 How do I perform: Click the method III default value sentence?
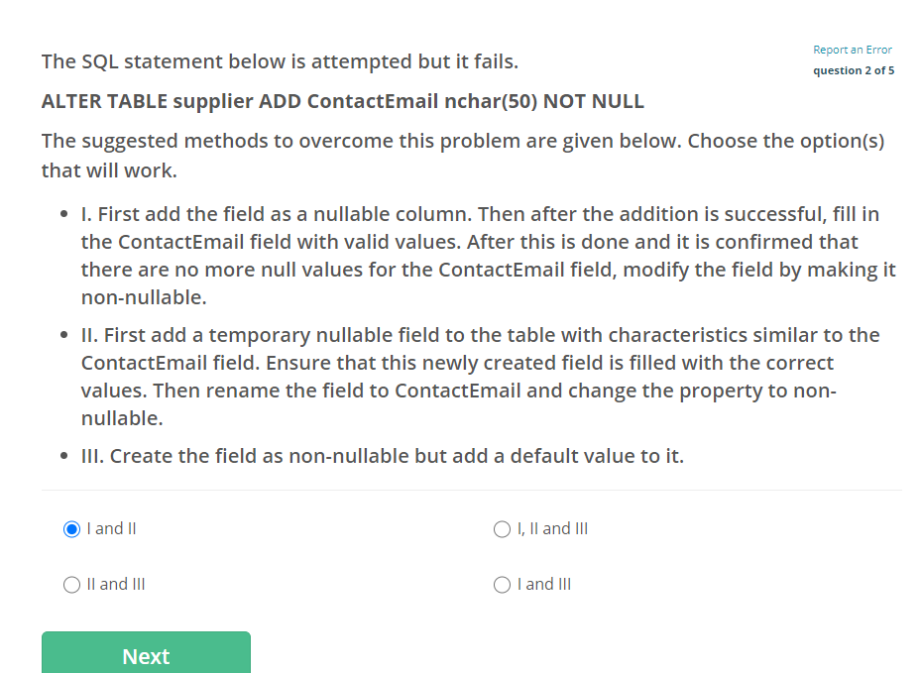pyautogui.click(x=383, y=456)
